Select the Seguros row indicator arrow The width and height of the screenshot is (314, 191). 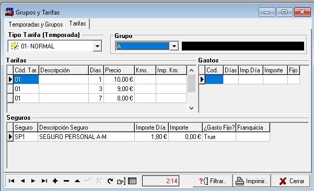pyautogui.click(x=10, y=137)
